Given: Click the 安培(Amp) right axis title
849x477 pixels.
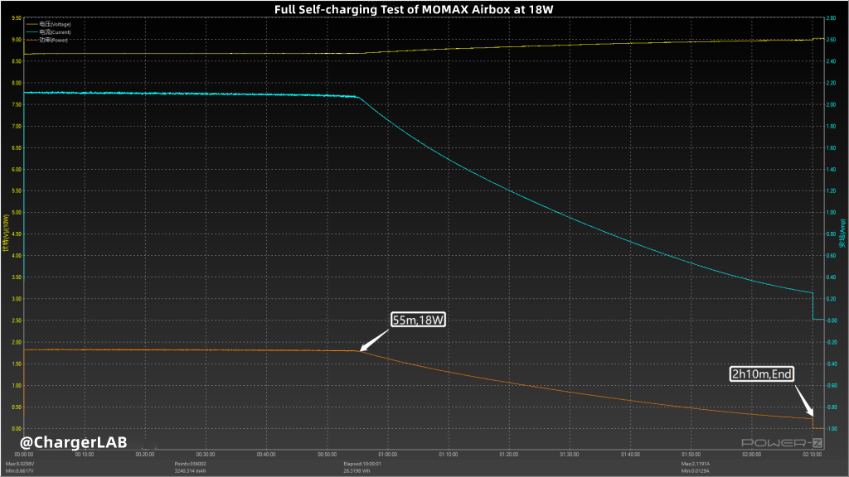Looking at the screenshot, I should [x=842, y=234].
